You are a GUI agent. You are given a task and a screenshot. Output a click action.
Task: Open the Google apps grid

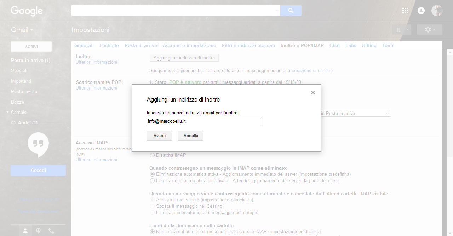[405, 11]
